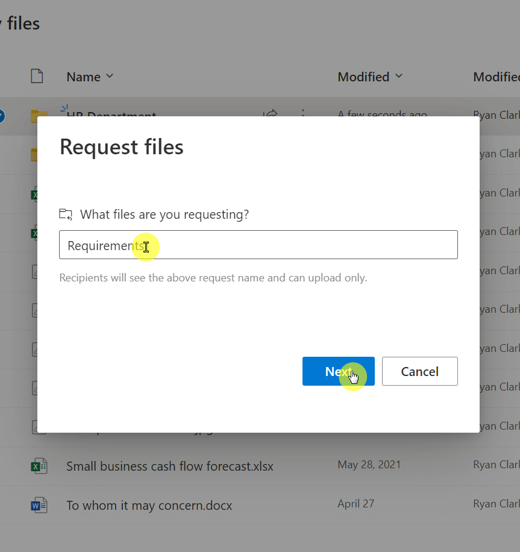
Task: Sort by the Name column header
Action: [90, 77]
